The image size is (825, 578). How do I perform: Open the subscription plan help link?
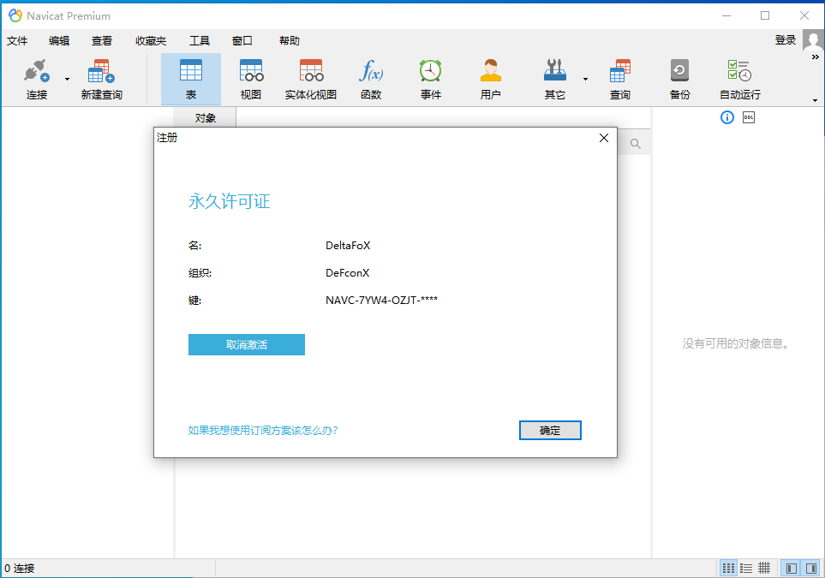coord(262,430)
